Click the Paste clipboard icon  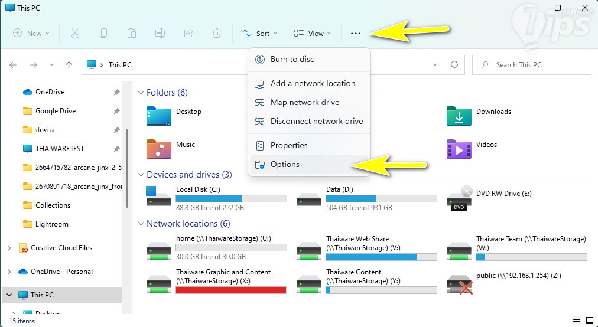click(x=132, y=34)
